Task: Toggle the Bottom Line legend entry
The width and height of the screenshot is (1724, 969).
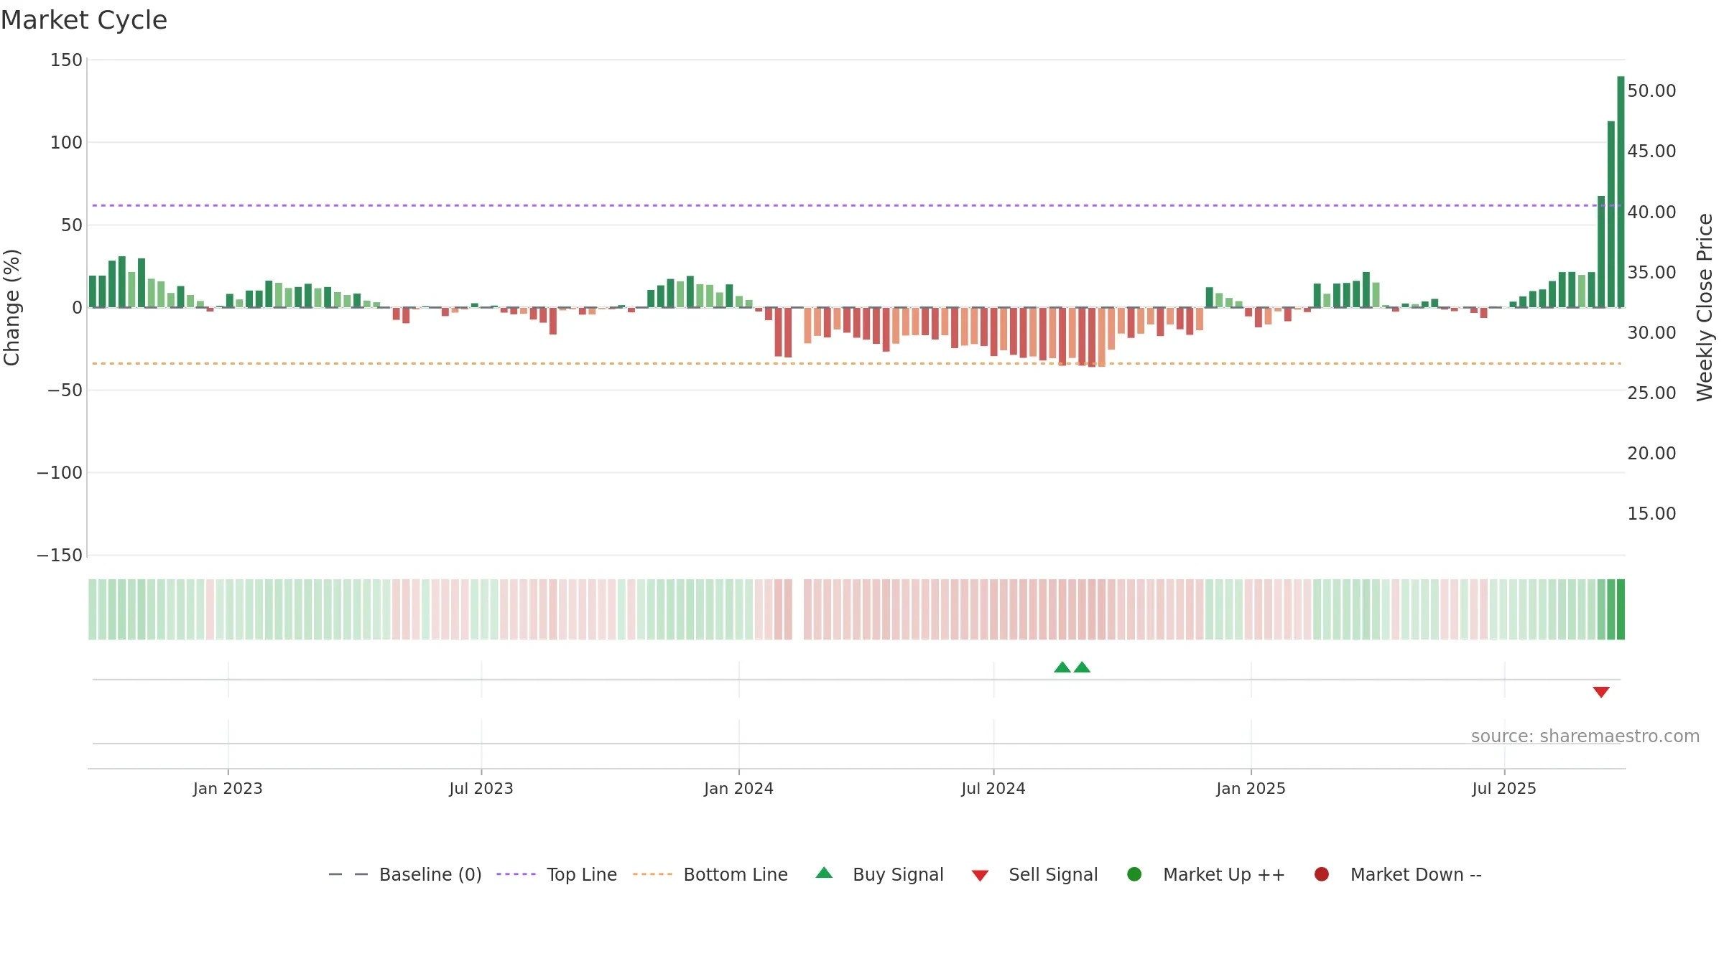Action: click(x=710, y=874)
